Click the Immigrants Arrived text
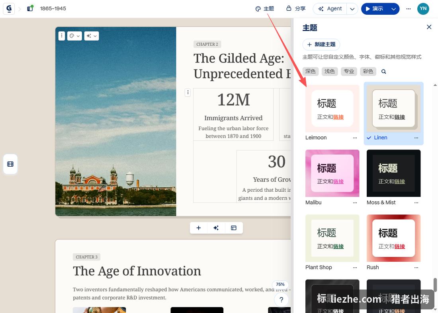 [x=233, y=118]
